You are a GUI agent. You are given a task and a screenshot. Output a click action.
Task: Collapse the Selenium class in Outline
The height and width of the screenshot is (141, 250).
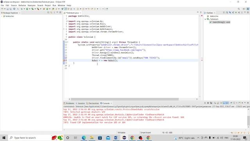tap(205, 19)
